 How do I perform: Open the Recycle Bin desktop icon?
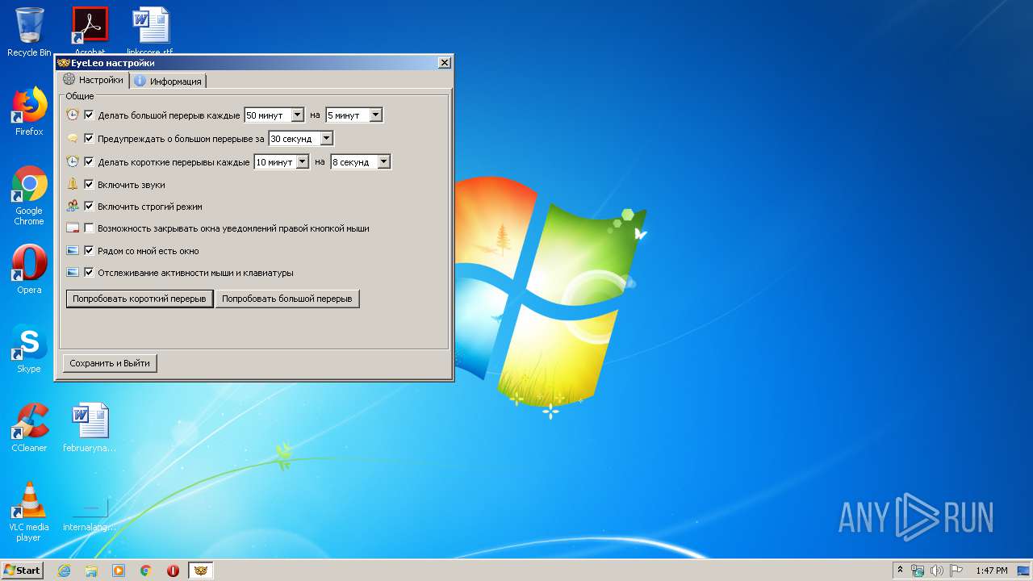tap(29, 32)
